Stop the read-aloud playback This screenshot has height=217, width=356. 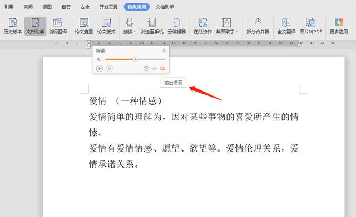110,68
